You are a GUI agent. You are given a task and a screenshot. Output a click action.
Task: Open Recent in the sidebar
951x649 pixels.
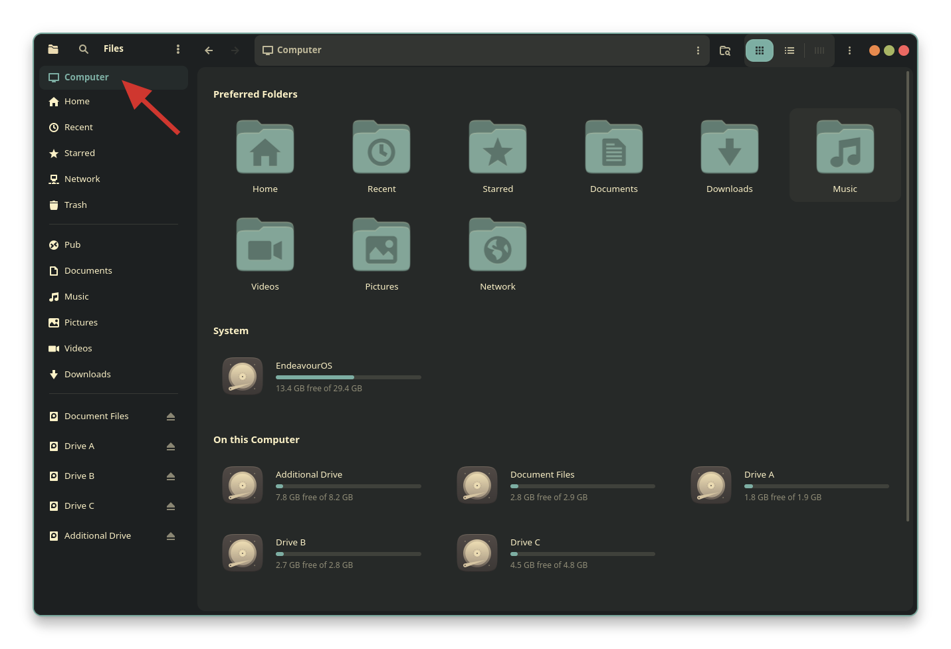click(114, 128)
